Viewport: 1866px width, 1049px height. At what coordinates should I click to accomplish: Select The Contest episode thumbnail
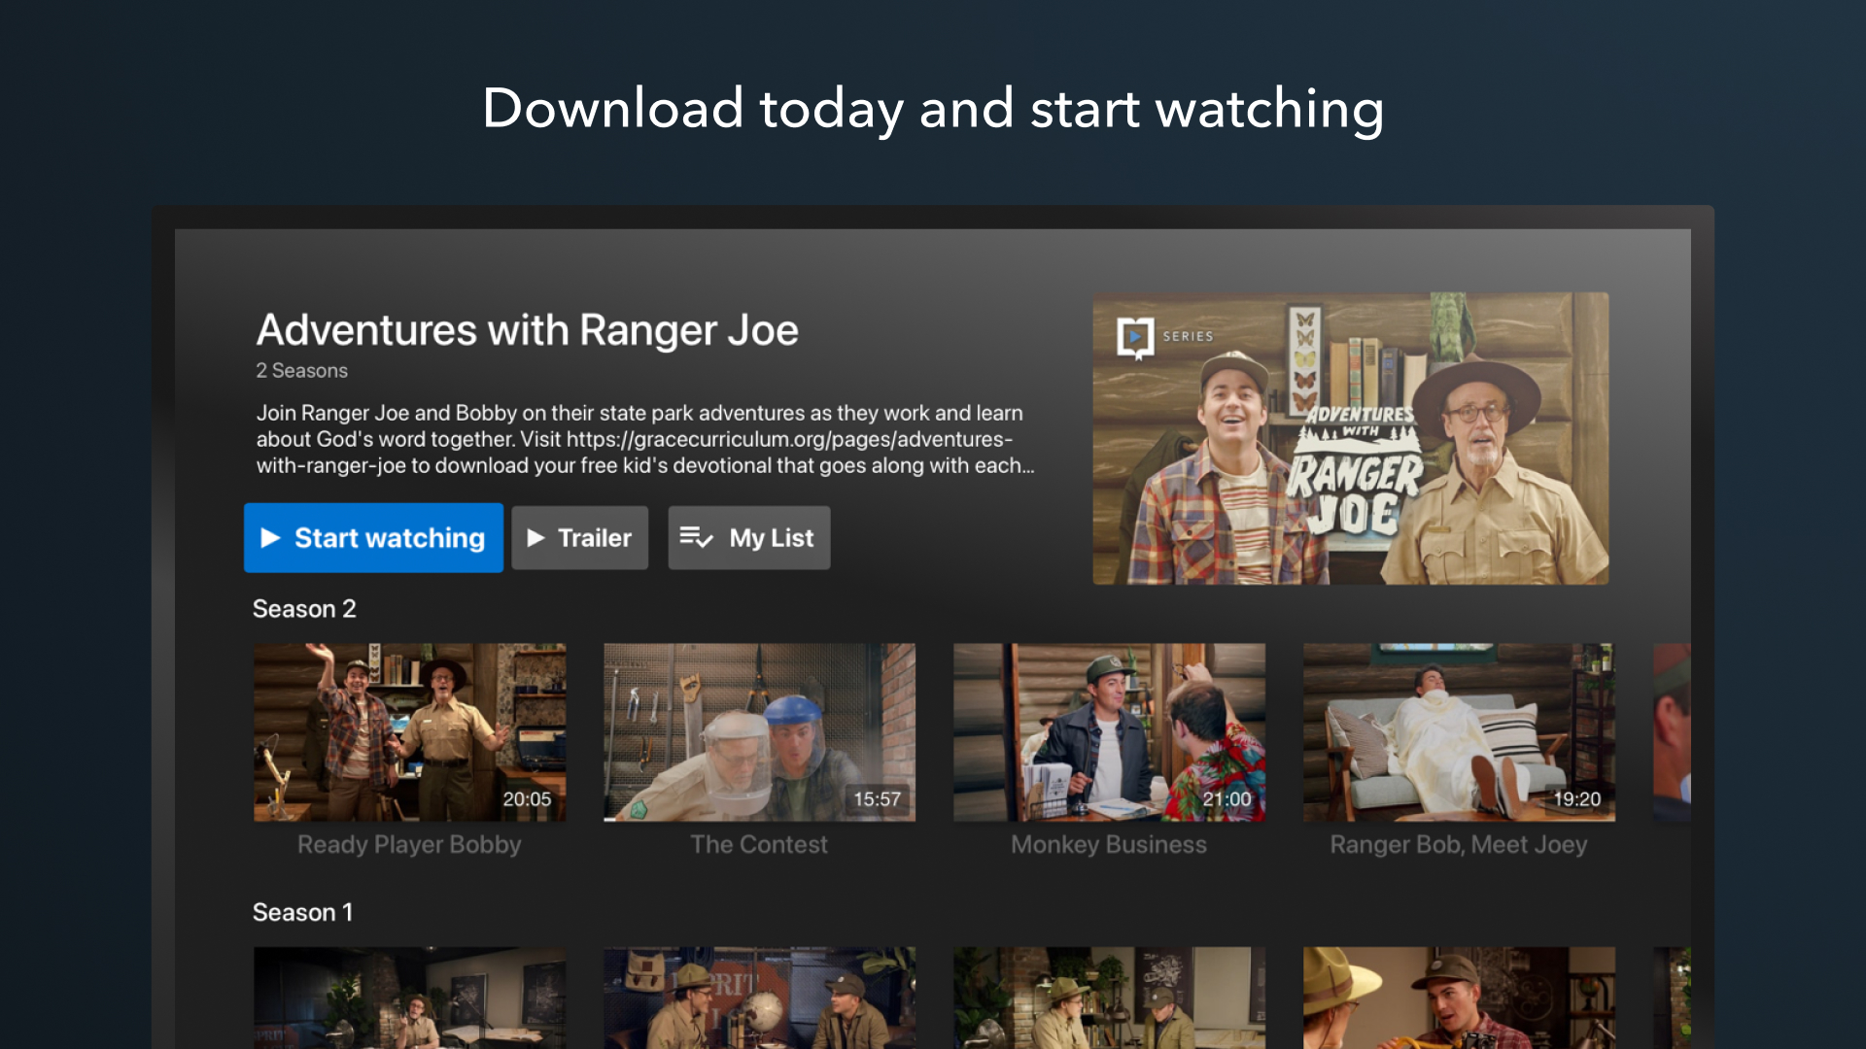759,731
